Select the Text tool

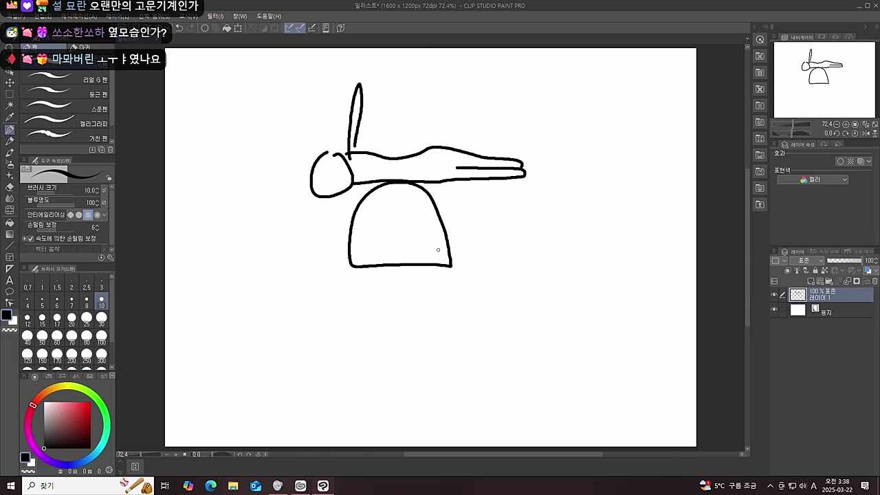(x=10, y=280)
